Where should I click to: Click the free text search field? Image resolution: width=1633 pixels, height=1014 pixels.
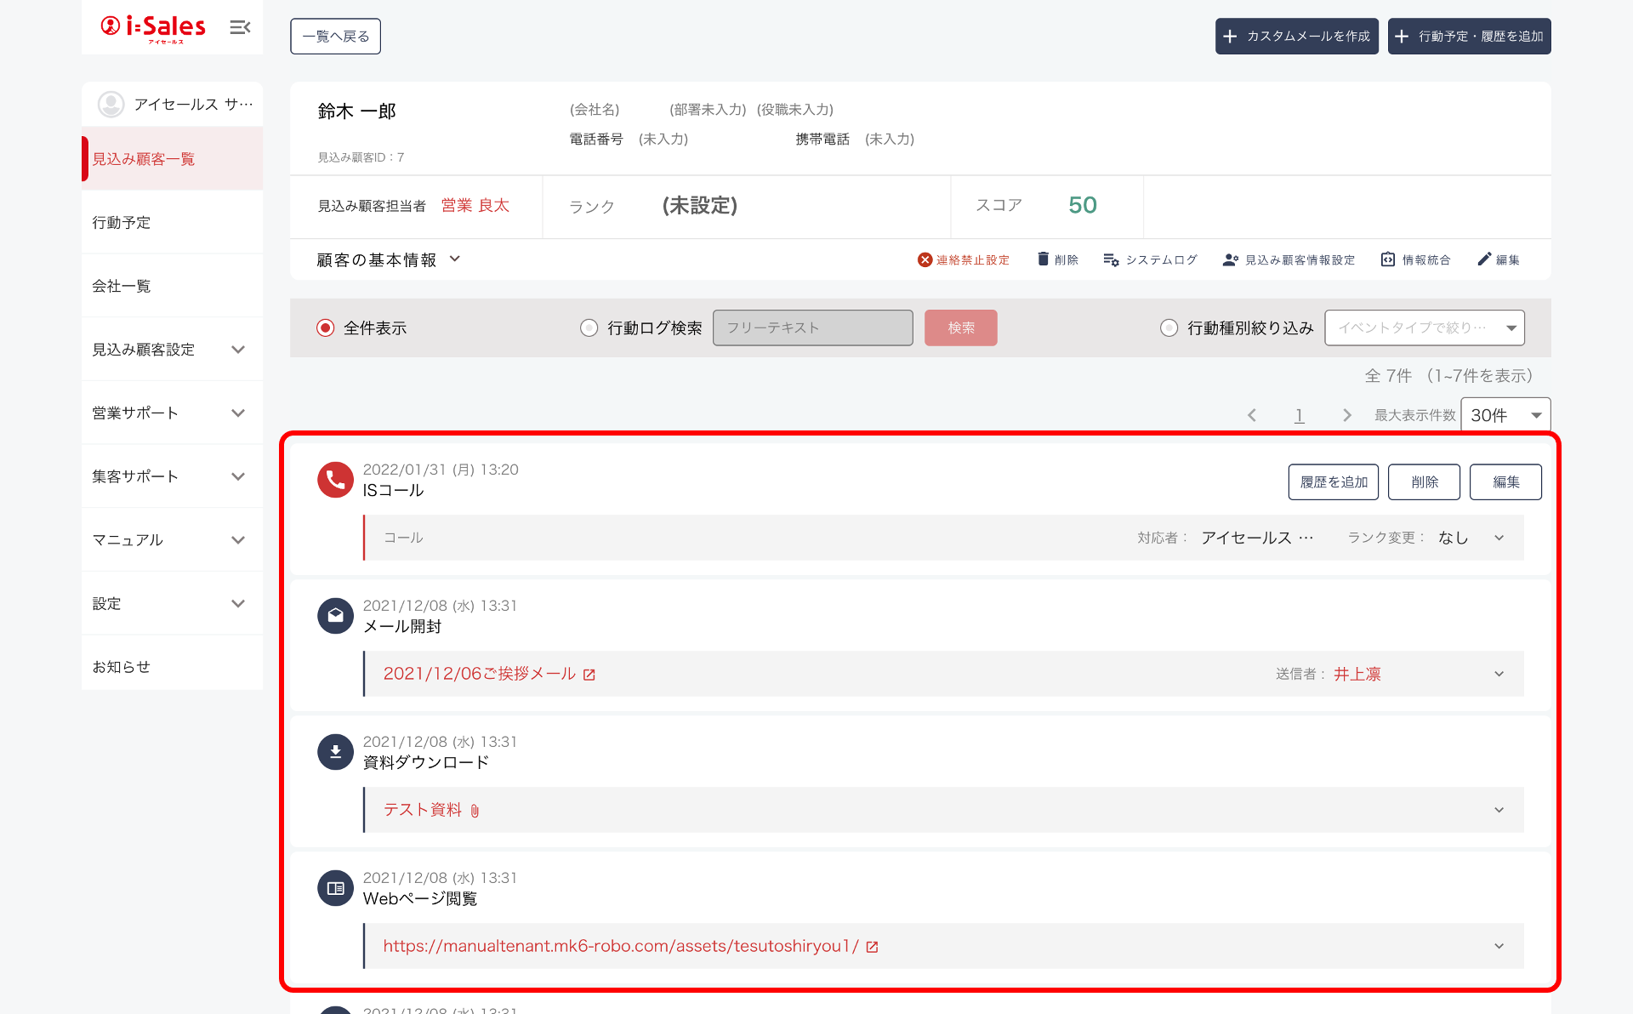pyautogui.click(x=812, y=328)
